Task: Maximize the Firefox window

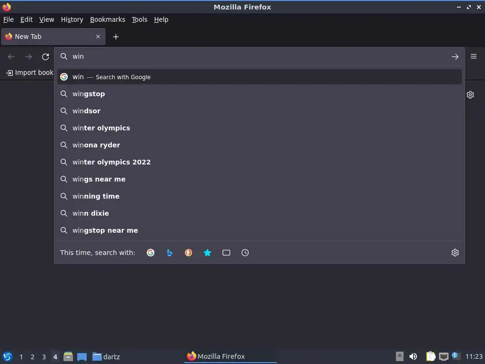Action: [x=468, y=7]
